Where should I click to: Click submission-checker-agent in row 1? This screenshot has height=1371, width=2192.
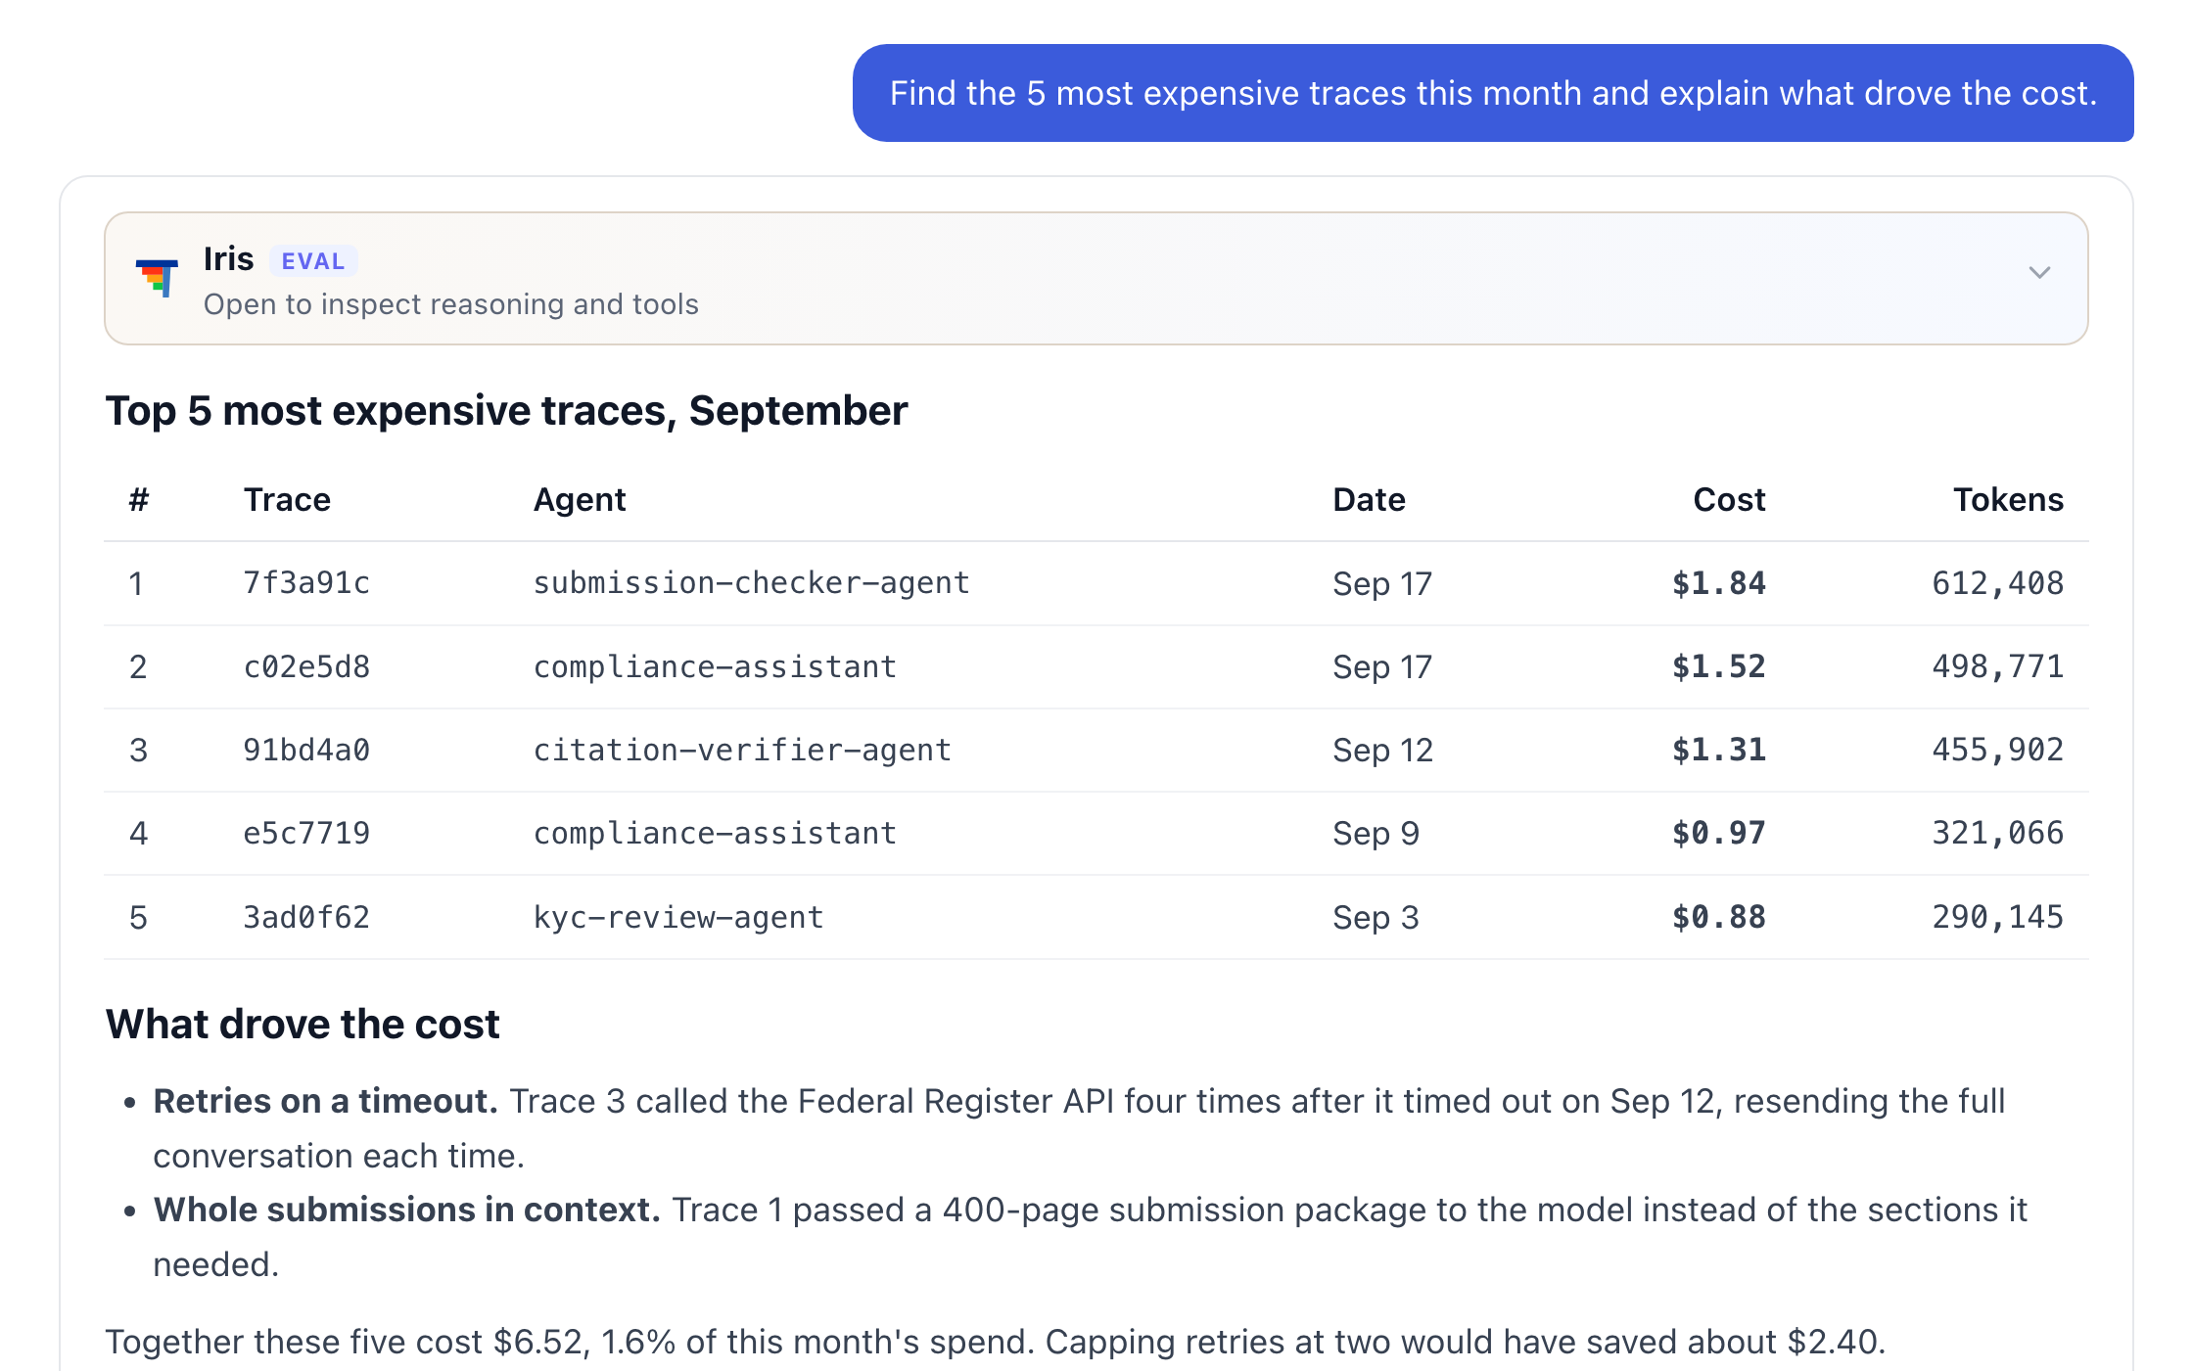pos(751,583)
